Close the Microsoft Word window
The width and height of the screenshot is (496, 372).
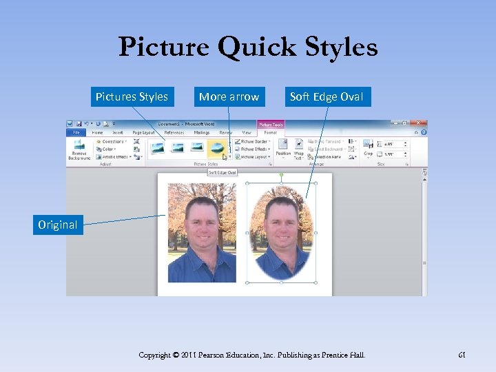(418, 123)
